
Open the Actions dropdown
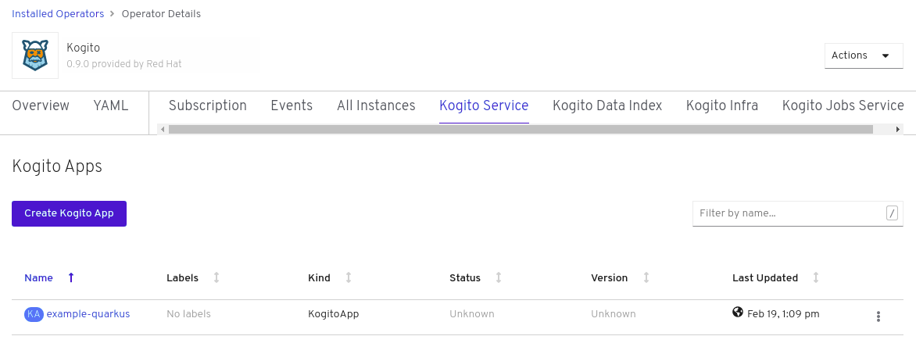pos(864,55)
